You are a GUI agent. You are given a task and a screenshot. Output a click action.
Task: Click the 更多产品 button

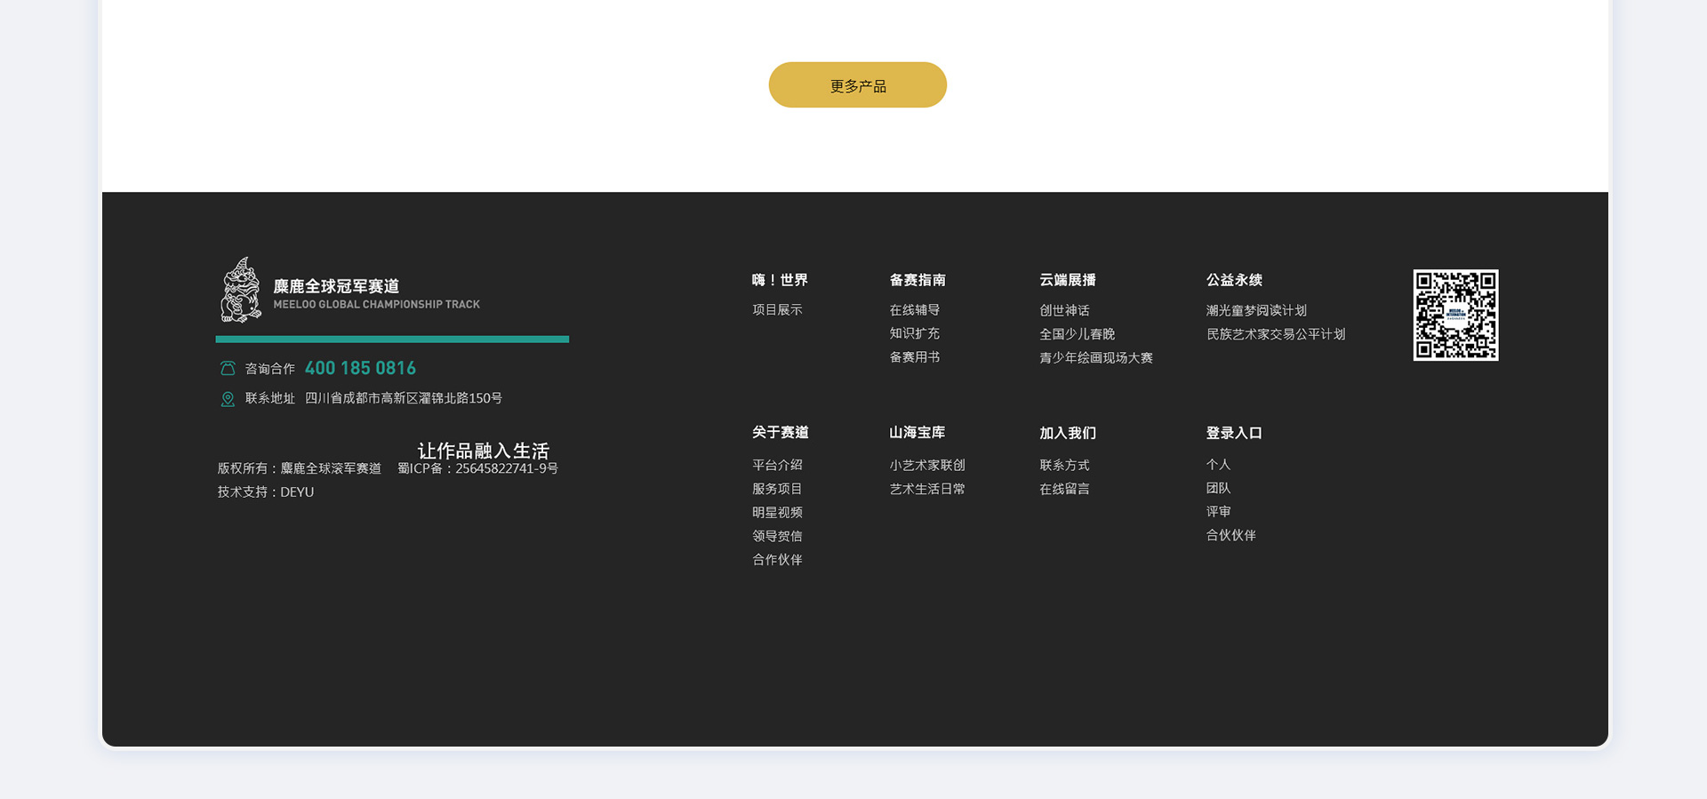pos(857,85)
